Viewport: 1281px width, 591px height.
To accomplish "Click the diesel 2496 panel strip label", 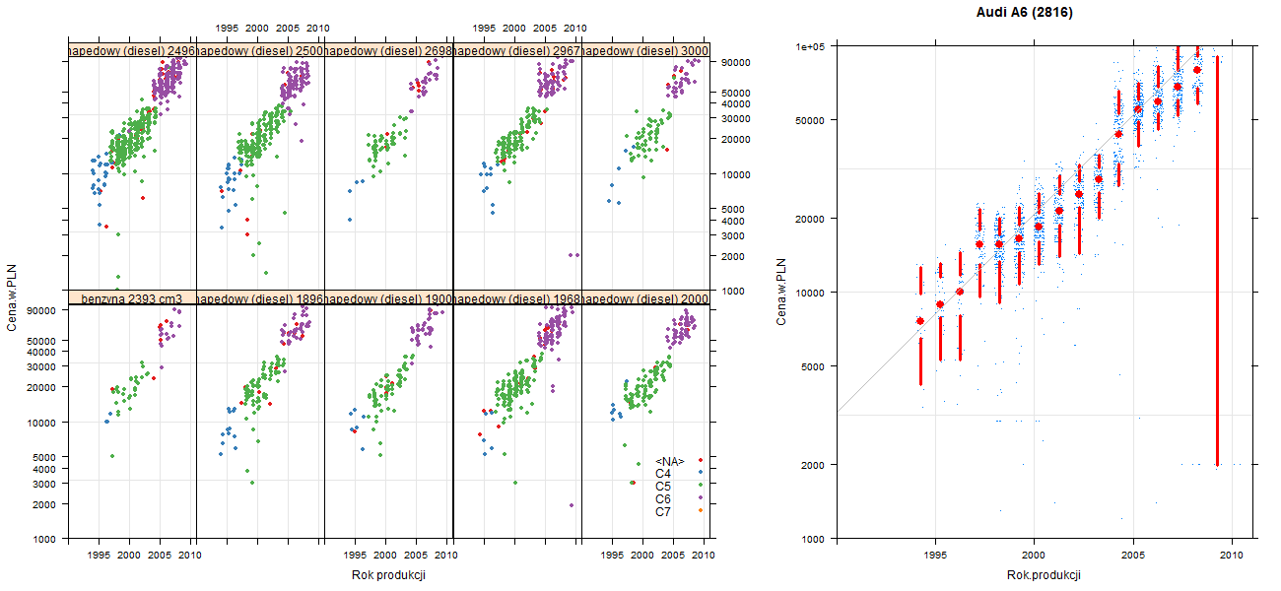I will point(132,50).
